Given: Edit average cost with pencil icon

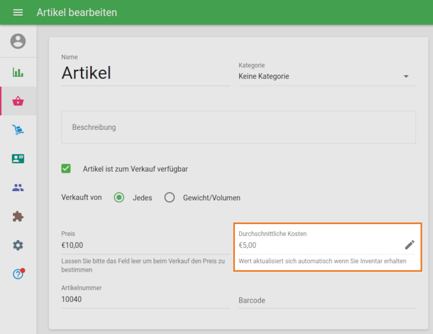Looking at the screenshot, I should click(409, 245).
